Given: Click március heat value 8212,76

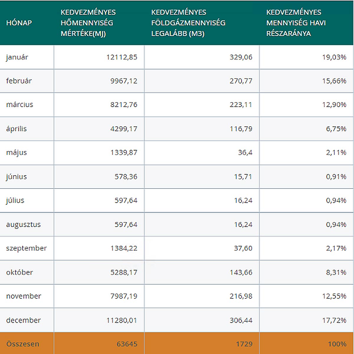Looking at the screenshot, I should pyautogui.click(x=124, y=105).
